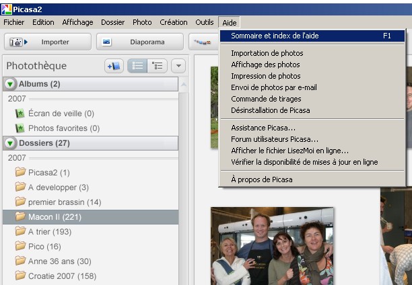This screenshot has height=285, width=412.
Task: Click the Croatie 2007 folder icon
Action: [20, 276]
